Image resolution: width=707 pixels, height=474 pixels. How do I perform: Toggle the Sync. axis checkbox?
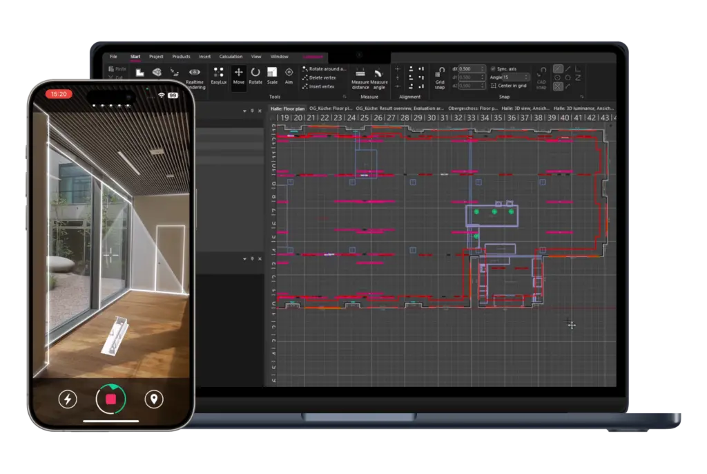tap(493, 69)
